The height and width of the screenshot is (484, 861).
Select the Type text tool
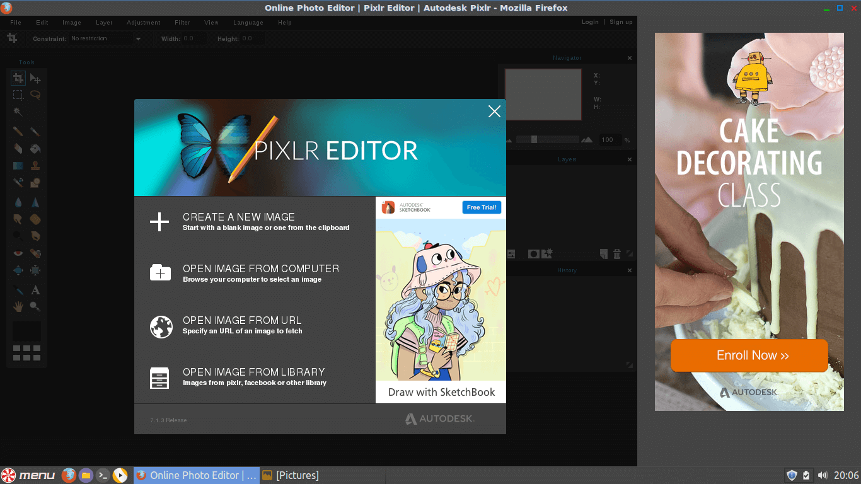click(35, 290)
